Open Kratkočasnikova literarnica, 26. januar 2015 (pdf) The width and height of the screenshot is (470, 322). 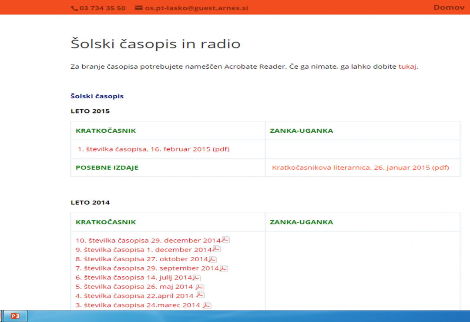[x=360, y=168]
